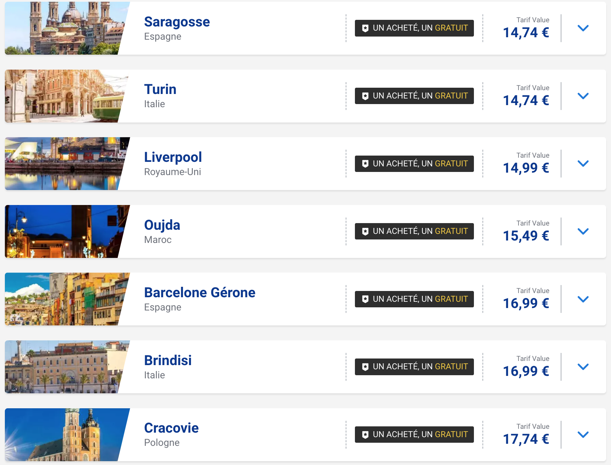This screenshot has height=465, width=611.
Task: Click the star badge icon on Oujda offer
Action: (365, 231)
